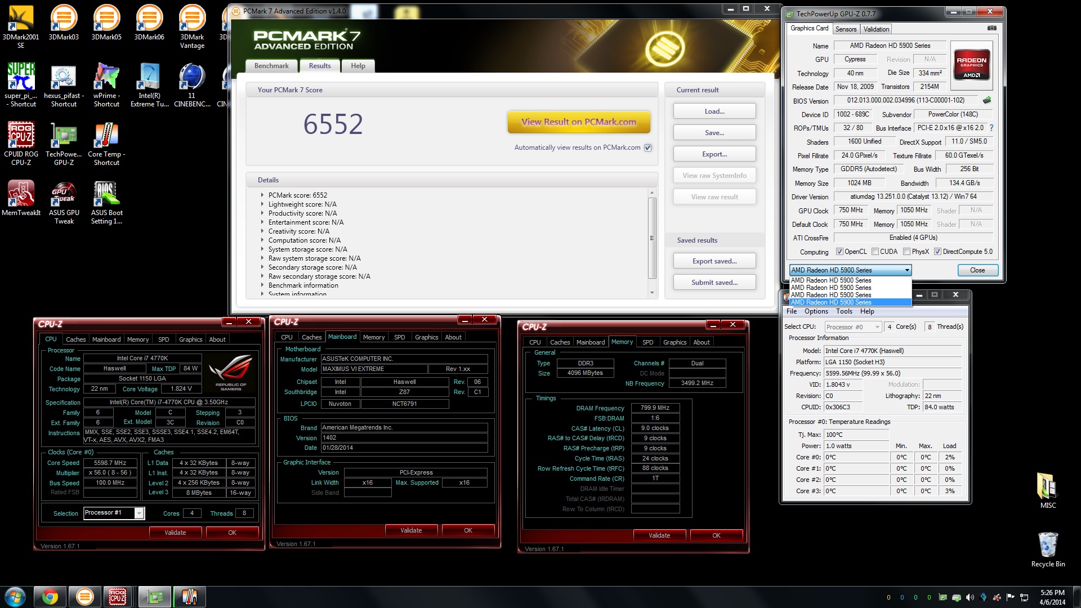Select the highlighted Radeon HD 5900 list entry
Image resolution: width=1081 pixels, height=608 pixels.
pos(850,302)
